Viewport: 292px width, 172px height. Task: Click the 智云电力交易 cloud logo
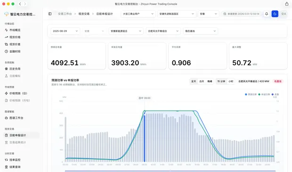pos(7,14)
